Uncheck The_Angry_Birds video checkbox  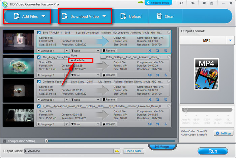tap(39, 57)
